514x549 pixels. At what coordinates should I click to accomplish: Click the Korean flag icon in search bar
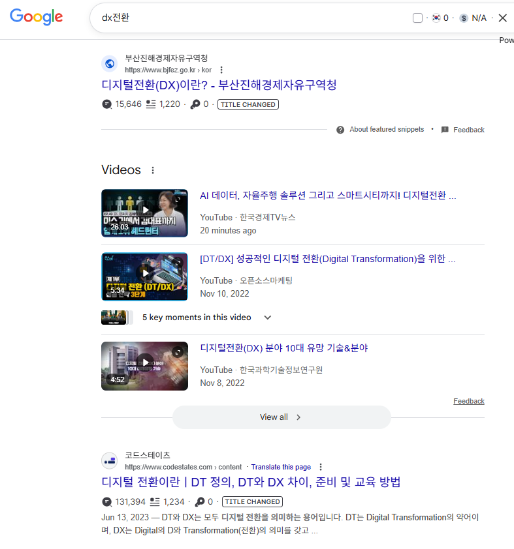[x=436, y=18]
